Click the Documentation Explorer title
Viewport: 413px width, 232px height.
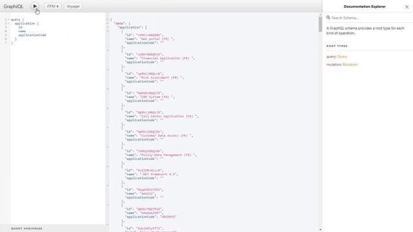[x=365, y=6]
